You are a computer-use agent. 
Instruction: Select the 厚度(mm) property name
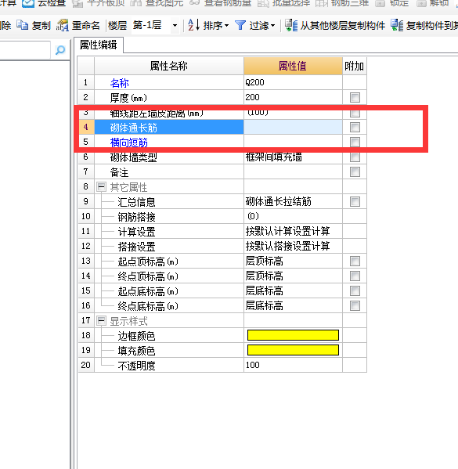coord(128,98)
